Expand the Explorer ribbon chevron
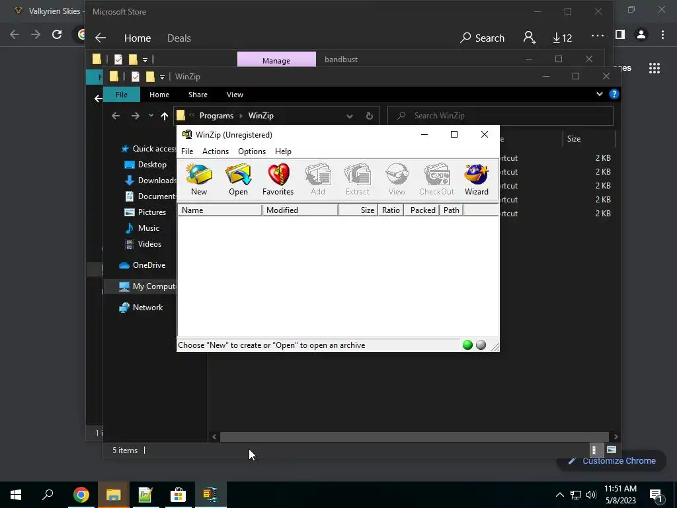 click(x=599, y=94)
